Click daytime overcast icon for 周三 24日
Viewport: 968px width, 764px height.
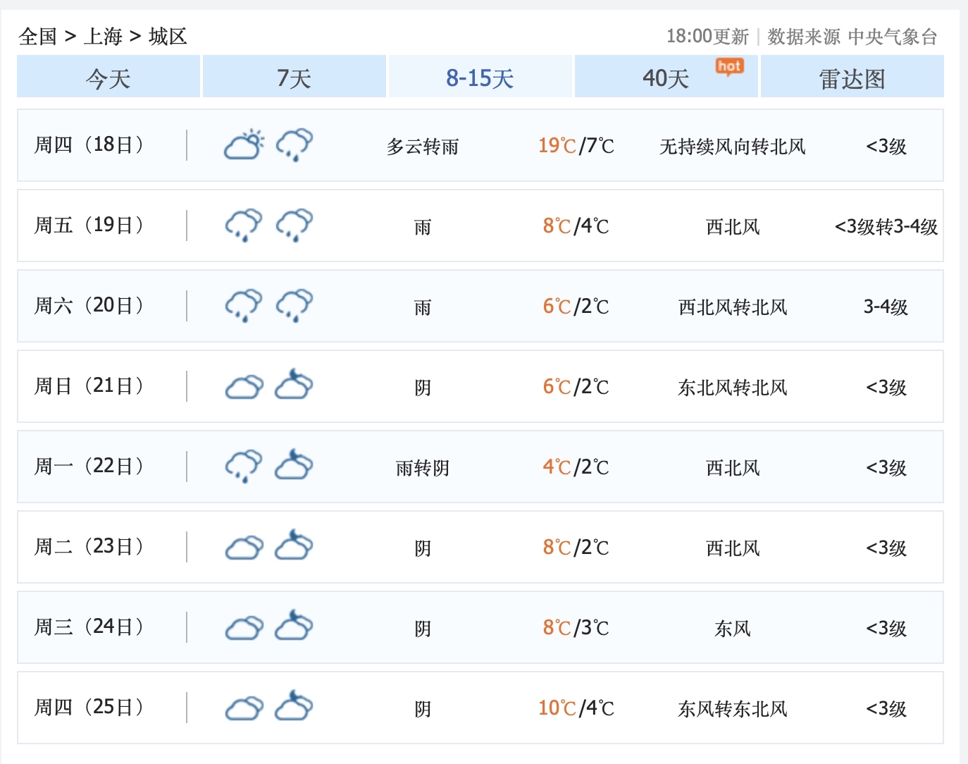coord(244,628)
